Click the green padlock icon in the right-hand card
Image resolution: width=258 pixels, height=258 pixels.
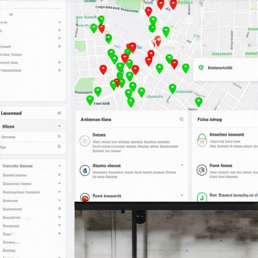pos(202,140)
